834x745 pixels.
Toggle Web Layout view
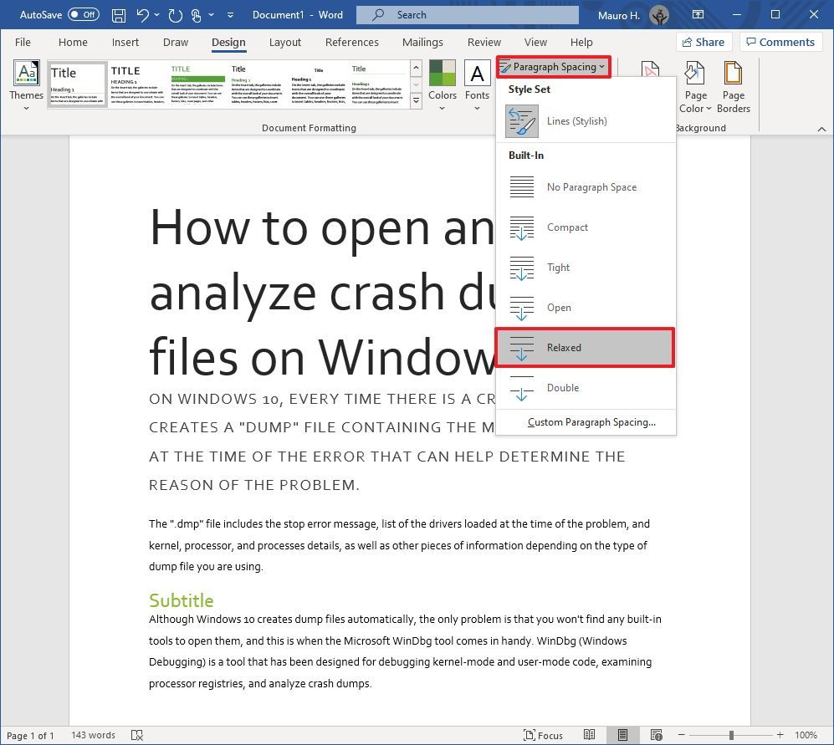click(x=658, y=734)
